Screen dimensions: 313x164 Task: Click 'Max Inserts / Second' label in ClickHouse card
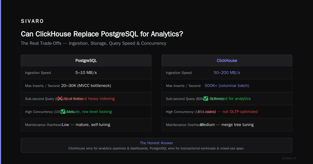pos(183,86)
